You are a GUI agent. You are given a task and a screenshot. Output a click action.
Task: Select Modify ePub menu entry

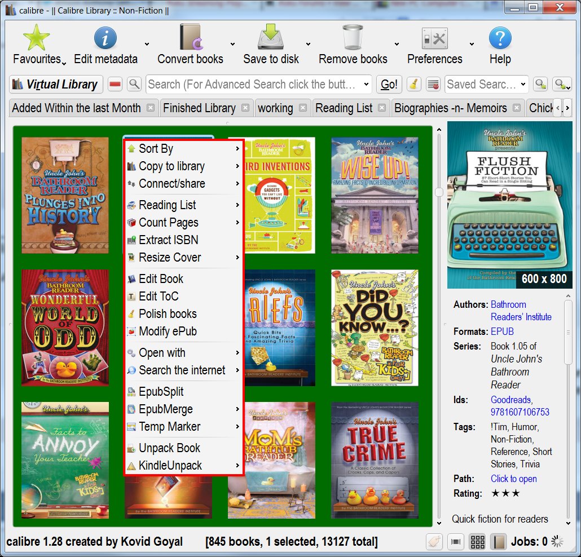[184, 331]
